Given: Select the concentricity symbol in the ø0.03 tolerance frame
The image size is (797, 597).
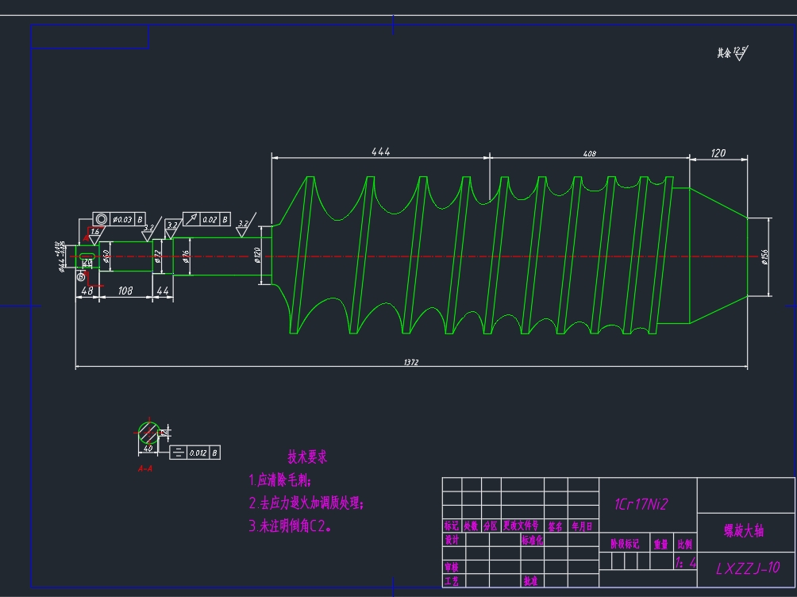Looking at the screenshot, I should click(x=101, y=219).
